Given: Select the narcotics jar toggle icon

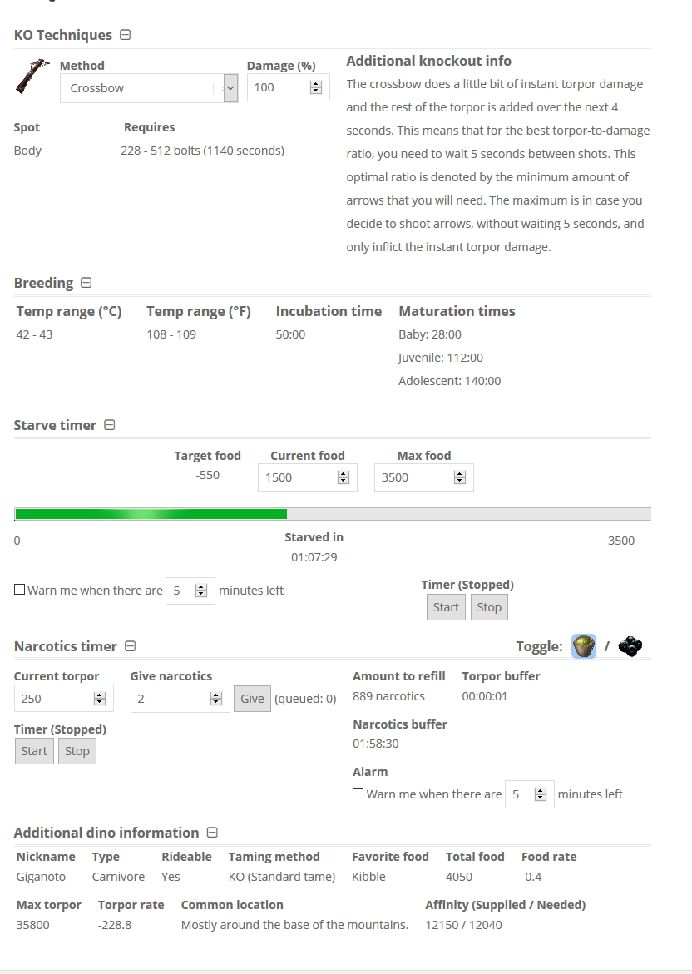Looking at the screenshot, I should (583, 646).
